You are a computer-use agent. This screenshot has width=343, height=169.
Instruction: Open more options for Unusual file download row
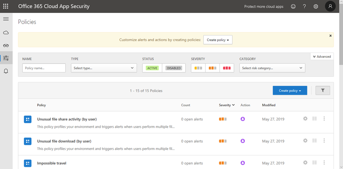[324, 141]
